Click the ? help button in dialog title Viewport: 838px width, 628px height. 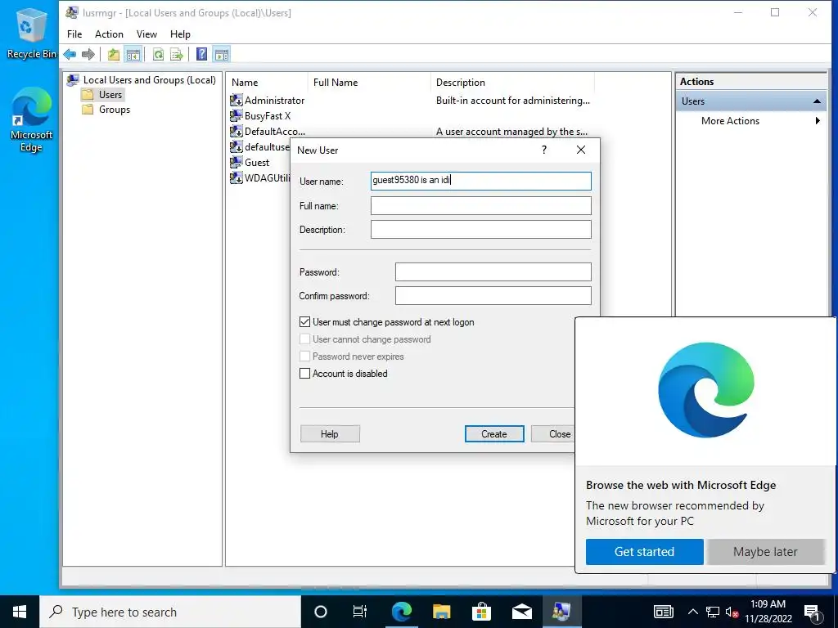[x=544, y=150]
